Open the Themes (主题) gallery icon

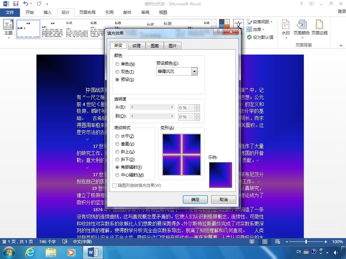[8, 24]
